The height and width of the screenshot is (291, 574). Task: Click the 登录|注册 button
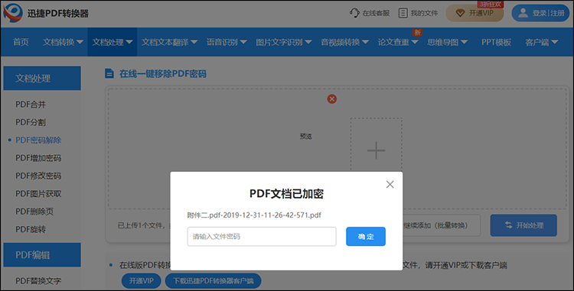540,13
